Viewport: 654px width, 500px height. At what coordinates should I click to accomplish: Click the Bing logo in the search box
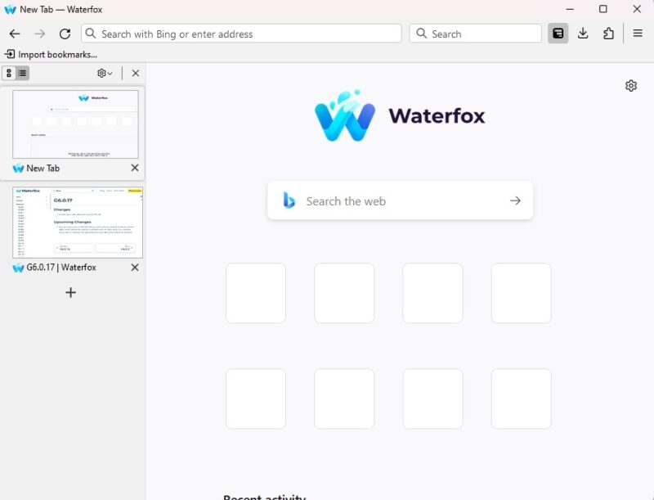tap(289, 200)
